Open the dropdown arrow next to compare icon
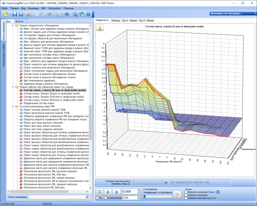The width and height of the screenshot is (257, 206). [x=62, y=14]
